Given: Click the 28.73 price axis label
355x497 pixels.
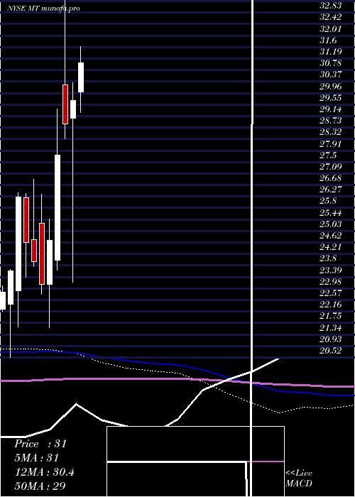Looking at the screenshot, I should pos(331,121).
